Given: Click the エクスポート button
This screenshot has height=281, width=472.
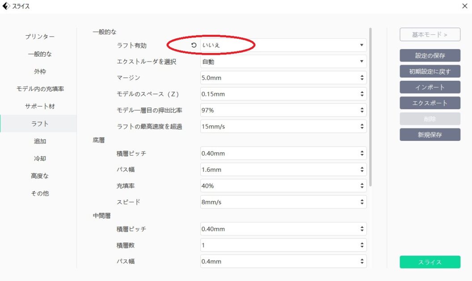Looking at the screenshot, I should pos(430,103).
